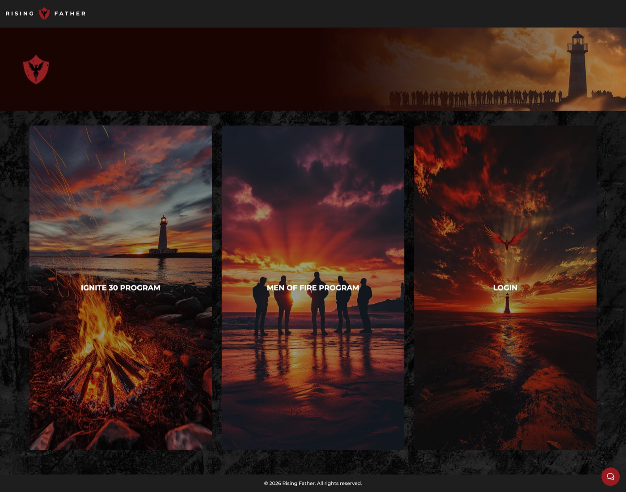This screenshot has height=492, width=626.
Task: Click the FATHER text in header
Action: click(70, 13)
